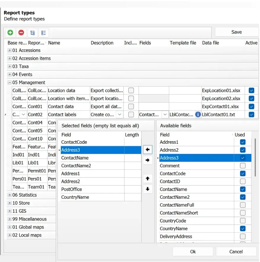This screenshot has width=260, height=262.
Task: Toggle Incl. checkbox for Location data row
Action: 131,90
